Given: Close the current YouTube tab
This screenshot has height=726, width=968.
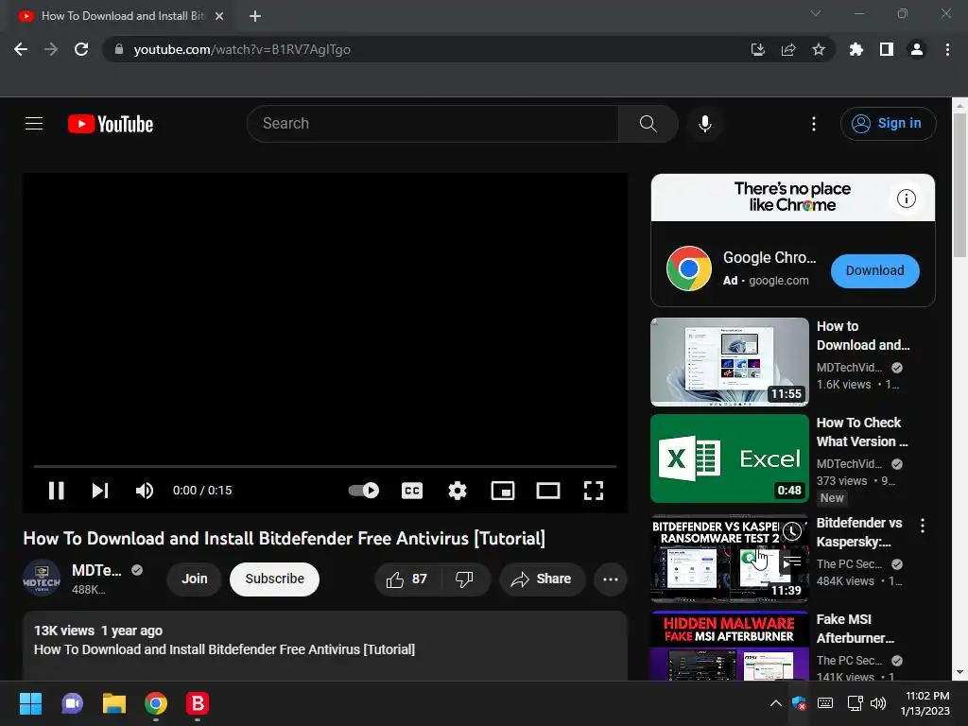Looking at the screenshot, I should [x=219, y=16].
